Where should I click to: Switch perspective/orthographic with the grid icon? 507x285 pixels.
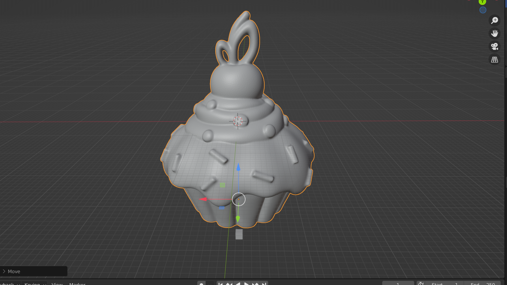pos(495,60)
